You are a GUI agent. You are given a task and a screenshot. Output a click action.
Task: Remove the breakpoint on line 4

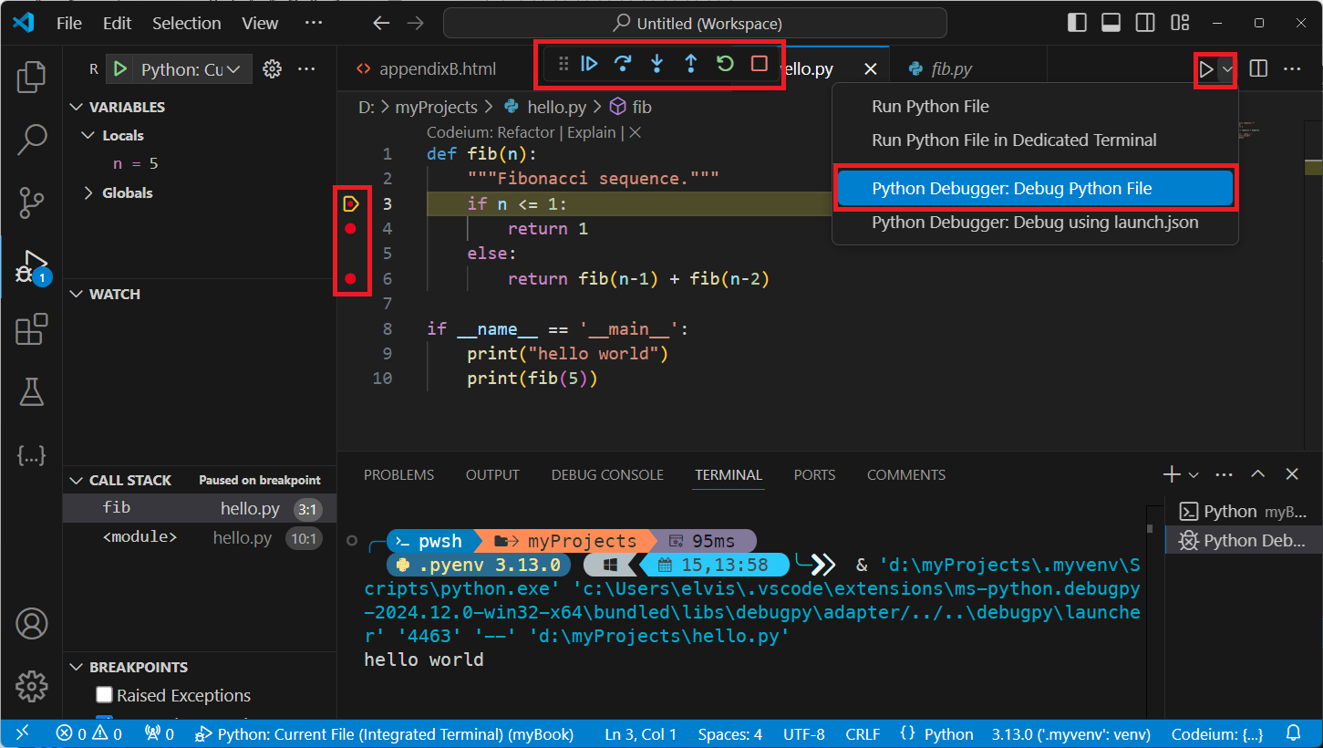pyautogui.click(x=350, y=229)
